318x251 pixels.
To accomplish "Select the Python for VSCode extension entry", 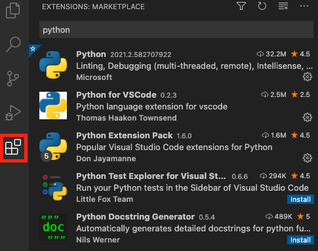I will click(x=173, y=106).
